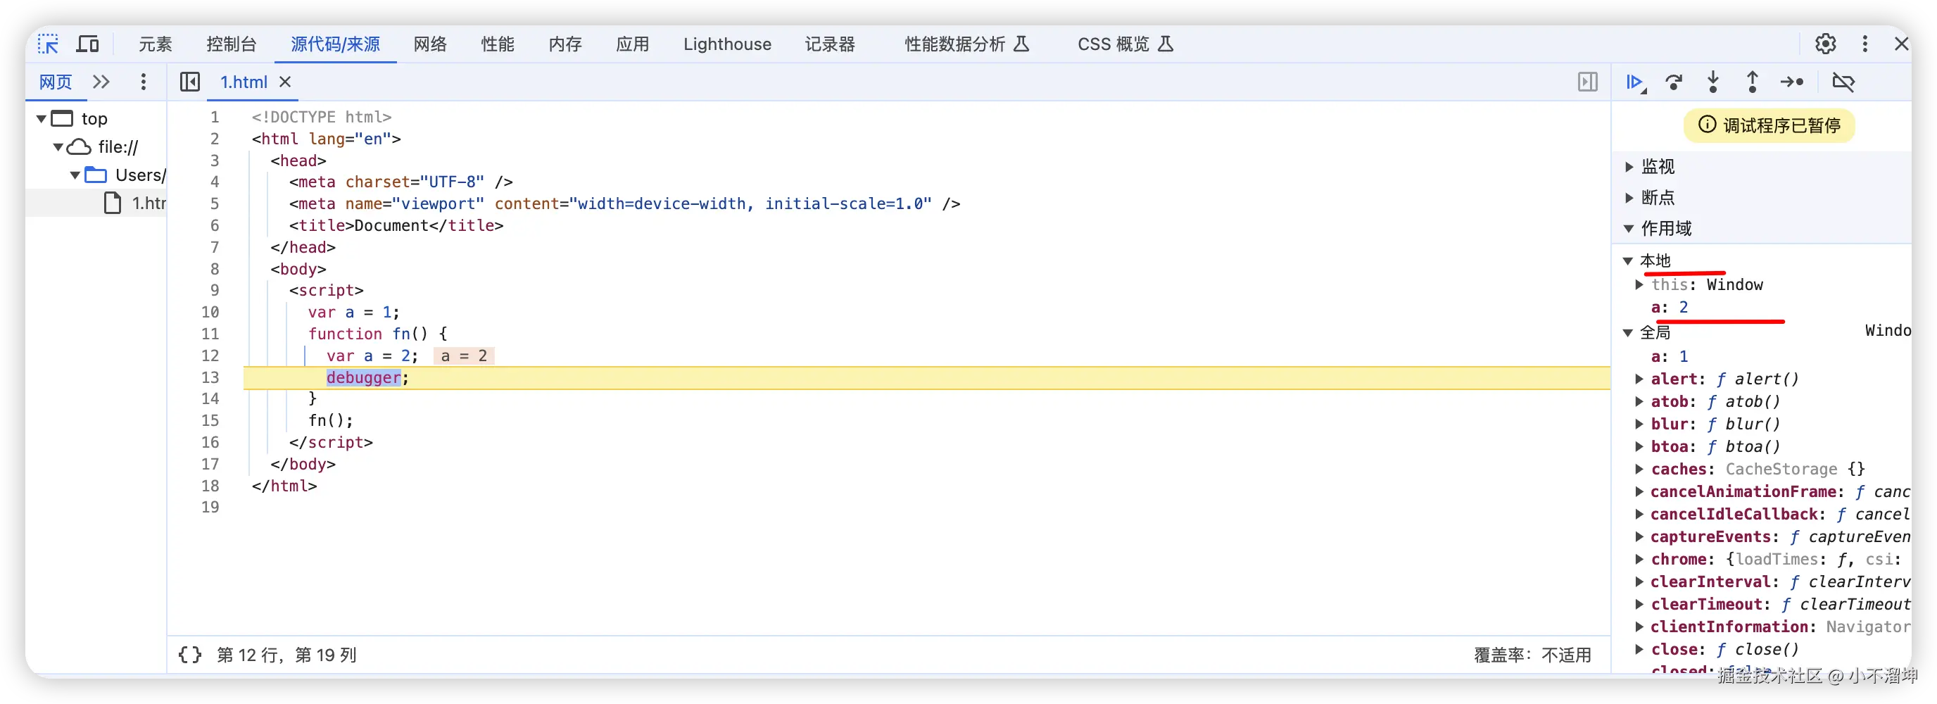1937x704 pixels.
Task: Activate the inspect element picker icon
Action: [49, 44]
